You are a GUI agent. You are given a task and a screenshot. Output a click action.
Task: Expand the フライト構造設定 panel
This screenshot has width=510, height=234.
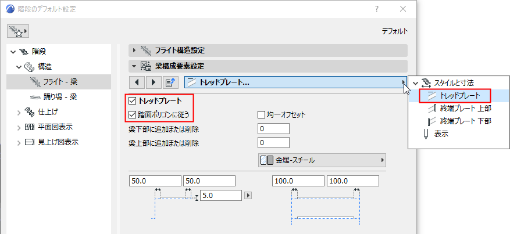134,51
